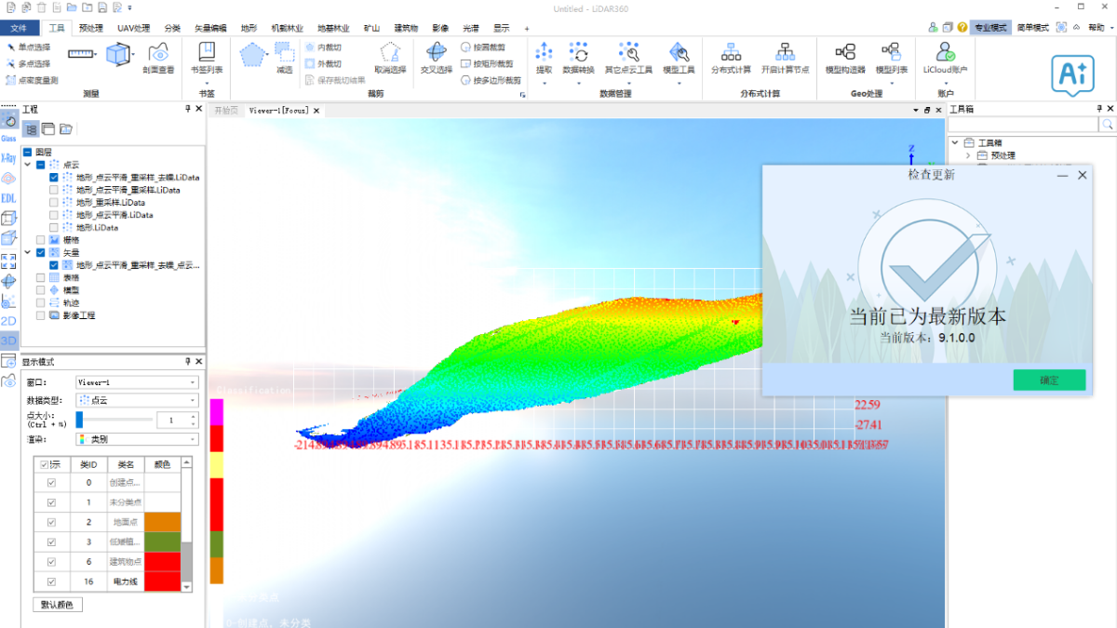Open the 书签列表 bookmark list
The width and height of the screenshot is (1117, 628).
click(206, 58)
